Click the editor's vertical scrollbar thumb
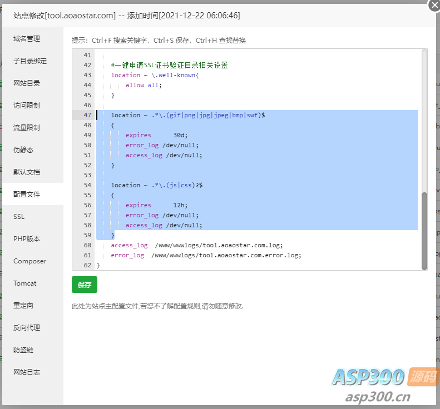440x409 pixels. coord(424,231)
